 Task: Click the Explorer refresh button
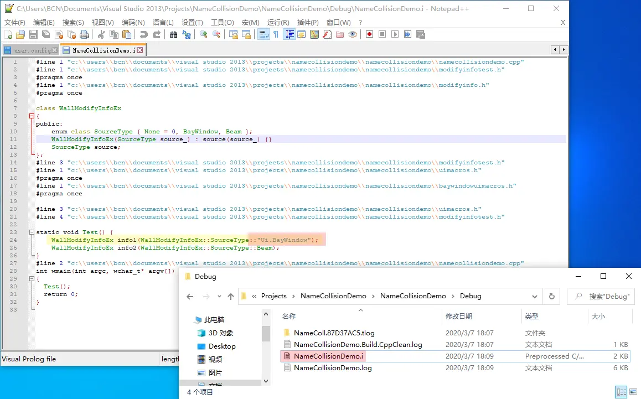551,297
